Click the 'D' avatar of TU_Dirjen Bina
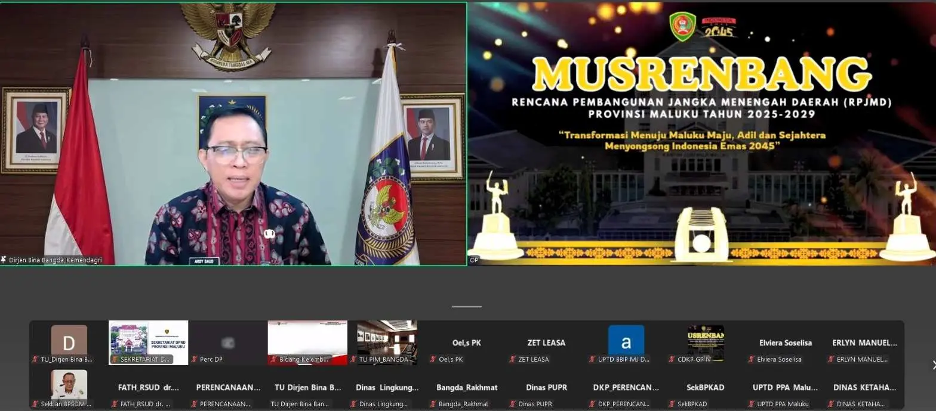This screenshot has width=936, height=411. coord(69,340)
